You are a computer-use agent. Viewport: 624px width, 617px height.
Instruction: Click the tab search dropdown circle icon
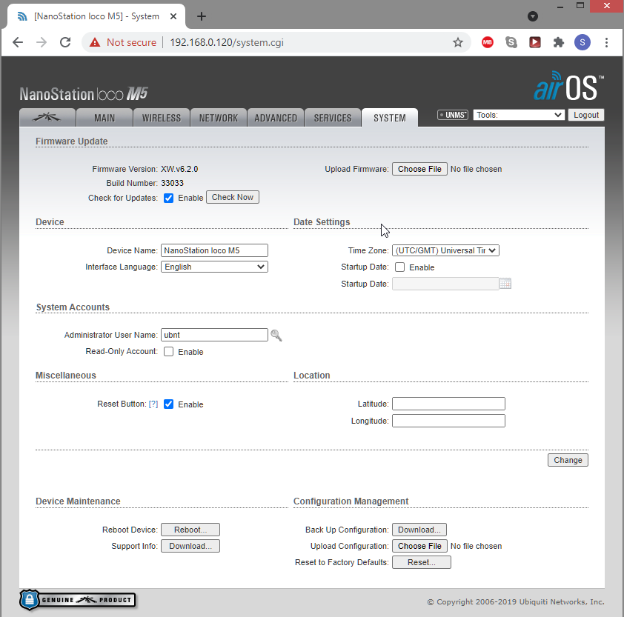tap(532, 16)
